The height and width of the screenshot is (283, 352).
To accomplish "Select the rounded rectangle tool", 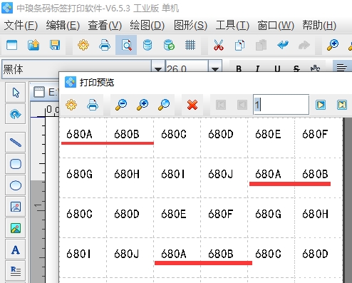I will 16,164.
